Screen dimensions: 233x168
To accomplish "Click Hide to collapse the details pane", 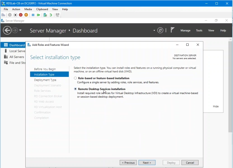I will coord(216,106).
